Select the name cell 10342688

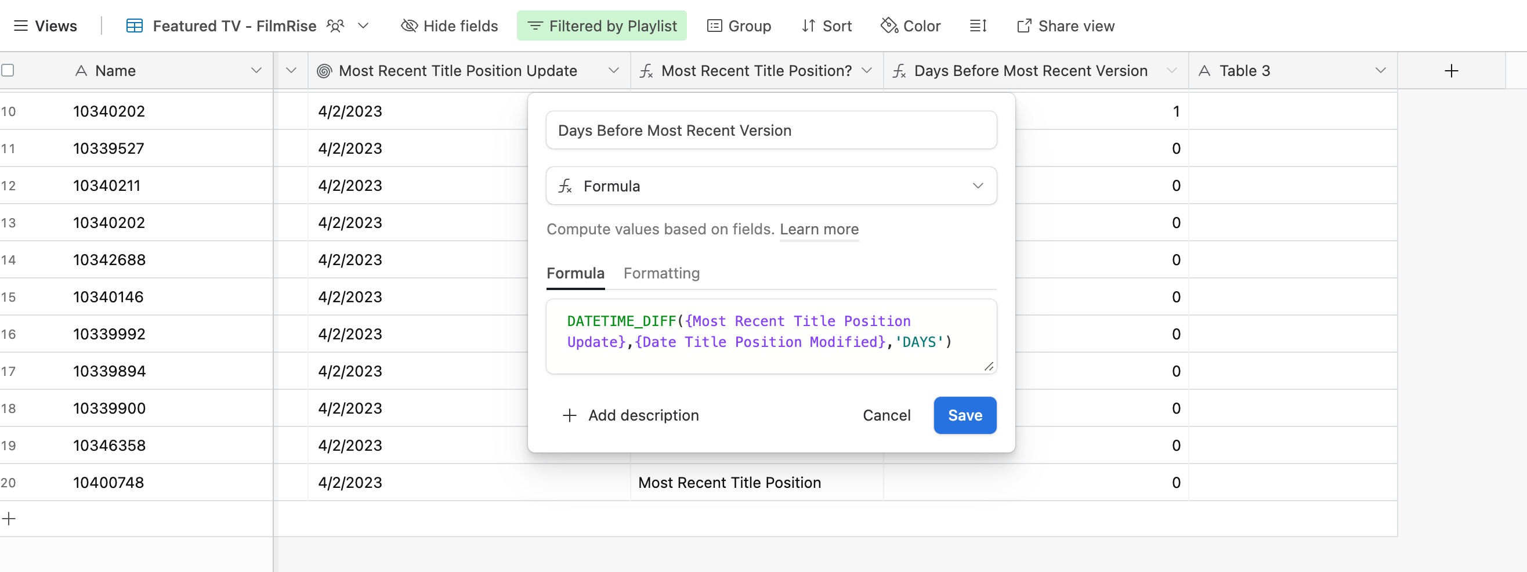(110, 260)
